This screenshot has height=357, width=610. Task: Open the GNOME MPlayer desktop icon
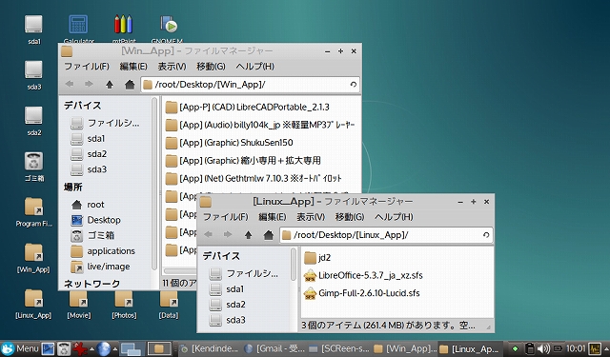point(169,25)
